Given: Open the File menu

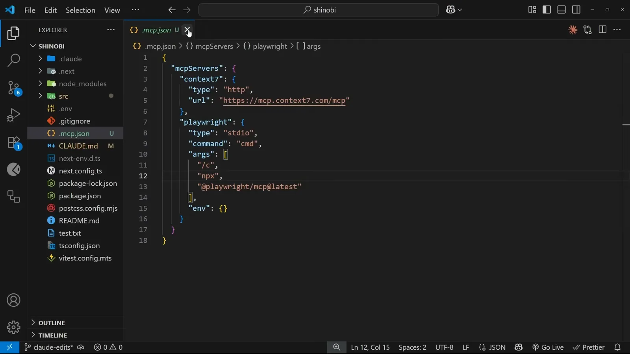Looking at the screenshot, I should [x=30, y=10].
